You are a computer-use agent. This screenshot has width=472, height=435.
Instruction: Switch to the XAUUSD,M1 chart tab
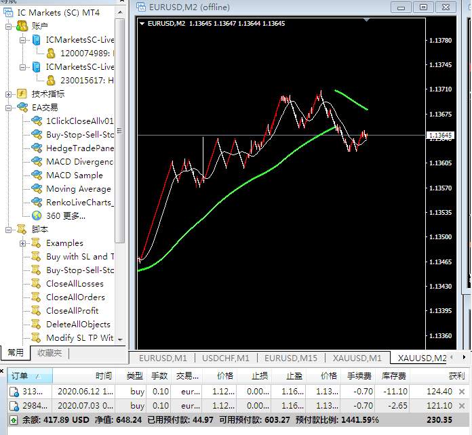coord(357,358)
